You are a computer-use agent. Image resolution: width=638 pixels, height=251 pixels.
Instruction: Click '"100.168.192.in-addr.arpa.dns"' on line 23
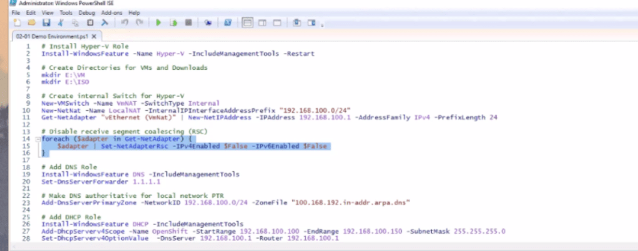point(350,202)
